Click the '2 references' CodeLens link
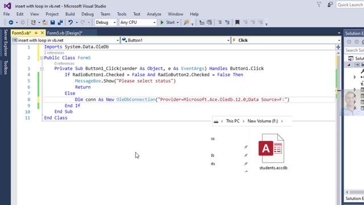Screen dimensions: 364x205 pyautogui.click(x=54, y=53)
